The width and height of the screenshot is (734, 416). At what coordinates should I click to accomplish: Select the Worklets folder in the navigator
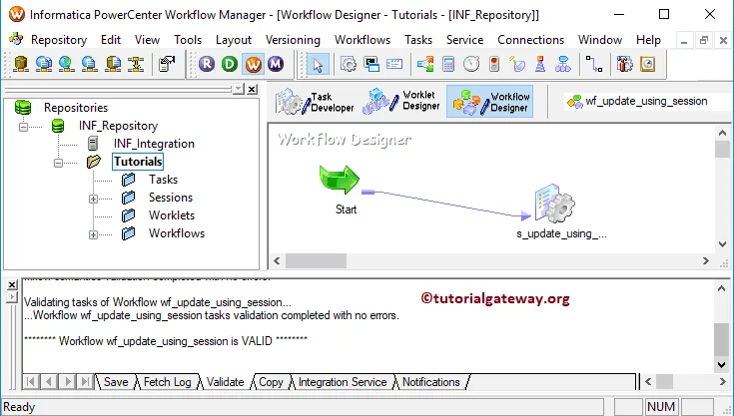tap(172, 215)
